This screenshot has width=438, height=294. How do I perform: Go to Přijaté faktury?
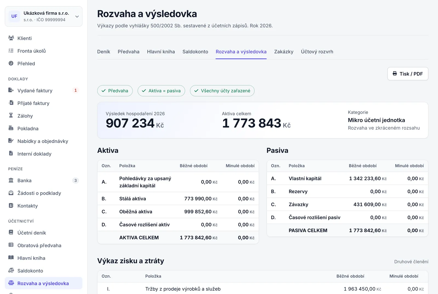[x=44, y=103]
